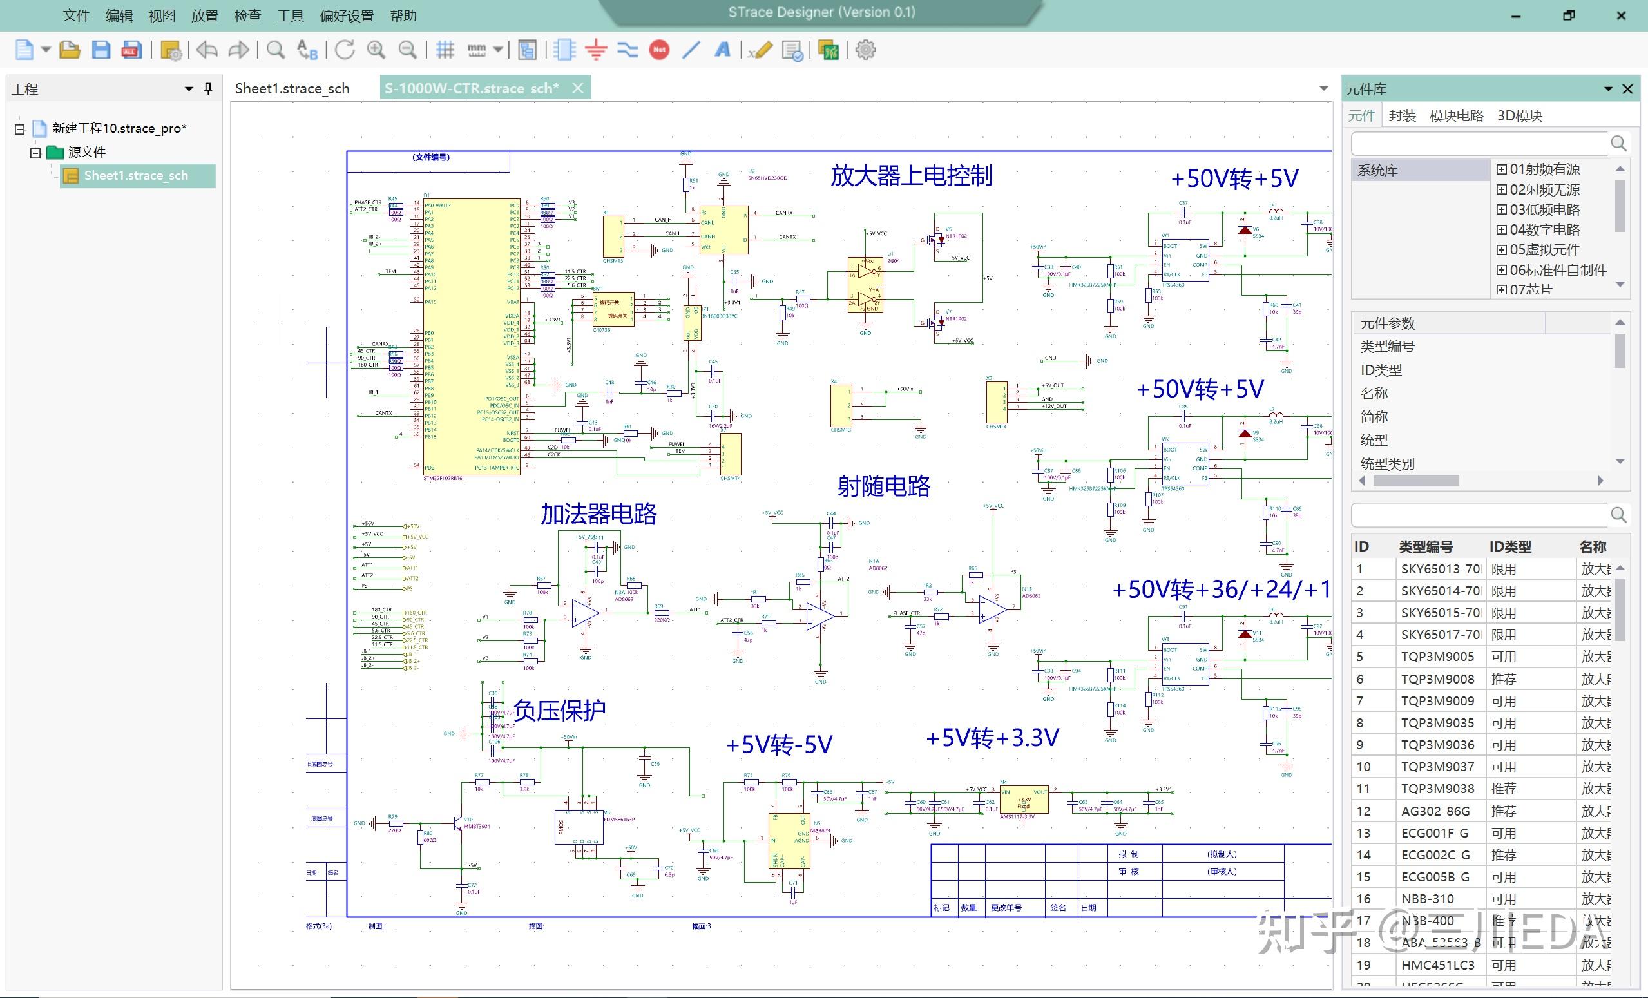Click the save all documents icon
Image resolution: width=1648 pixels, height=998 pixels.
point(132,50)
